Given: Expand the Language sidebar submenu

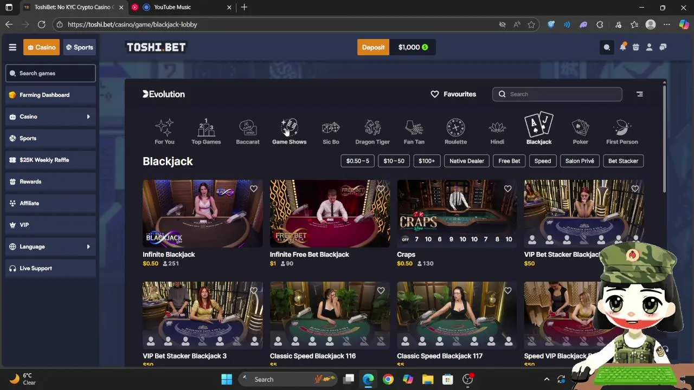Looking at the screenshot, I should [x=88, y=246].
